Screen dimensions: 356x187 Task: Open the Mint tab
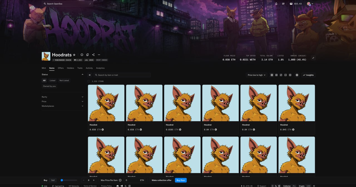click(44, 68)
